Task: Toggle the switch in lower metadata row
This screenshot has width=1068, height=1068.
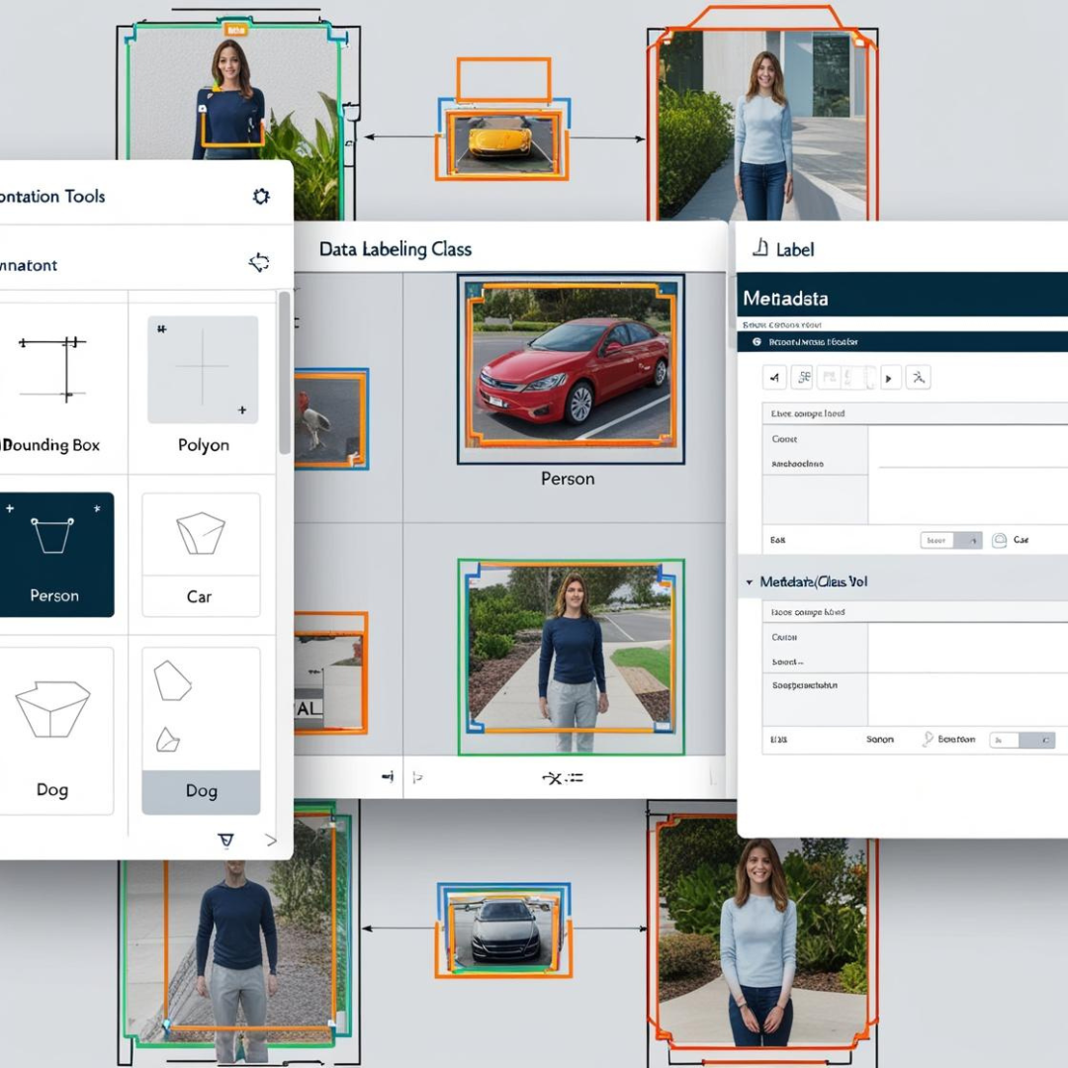Action: [1023, 740]
